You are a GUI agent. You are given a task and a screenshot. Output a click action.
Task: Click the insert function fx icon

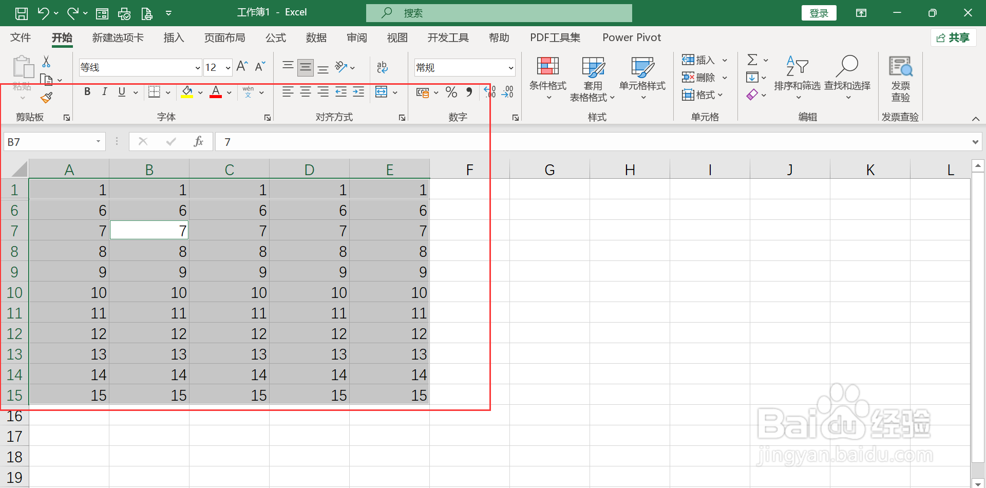pos(198,142)
